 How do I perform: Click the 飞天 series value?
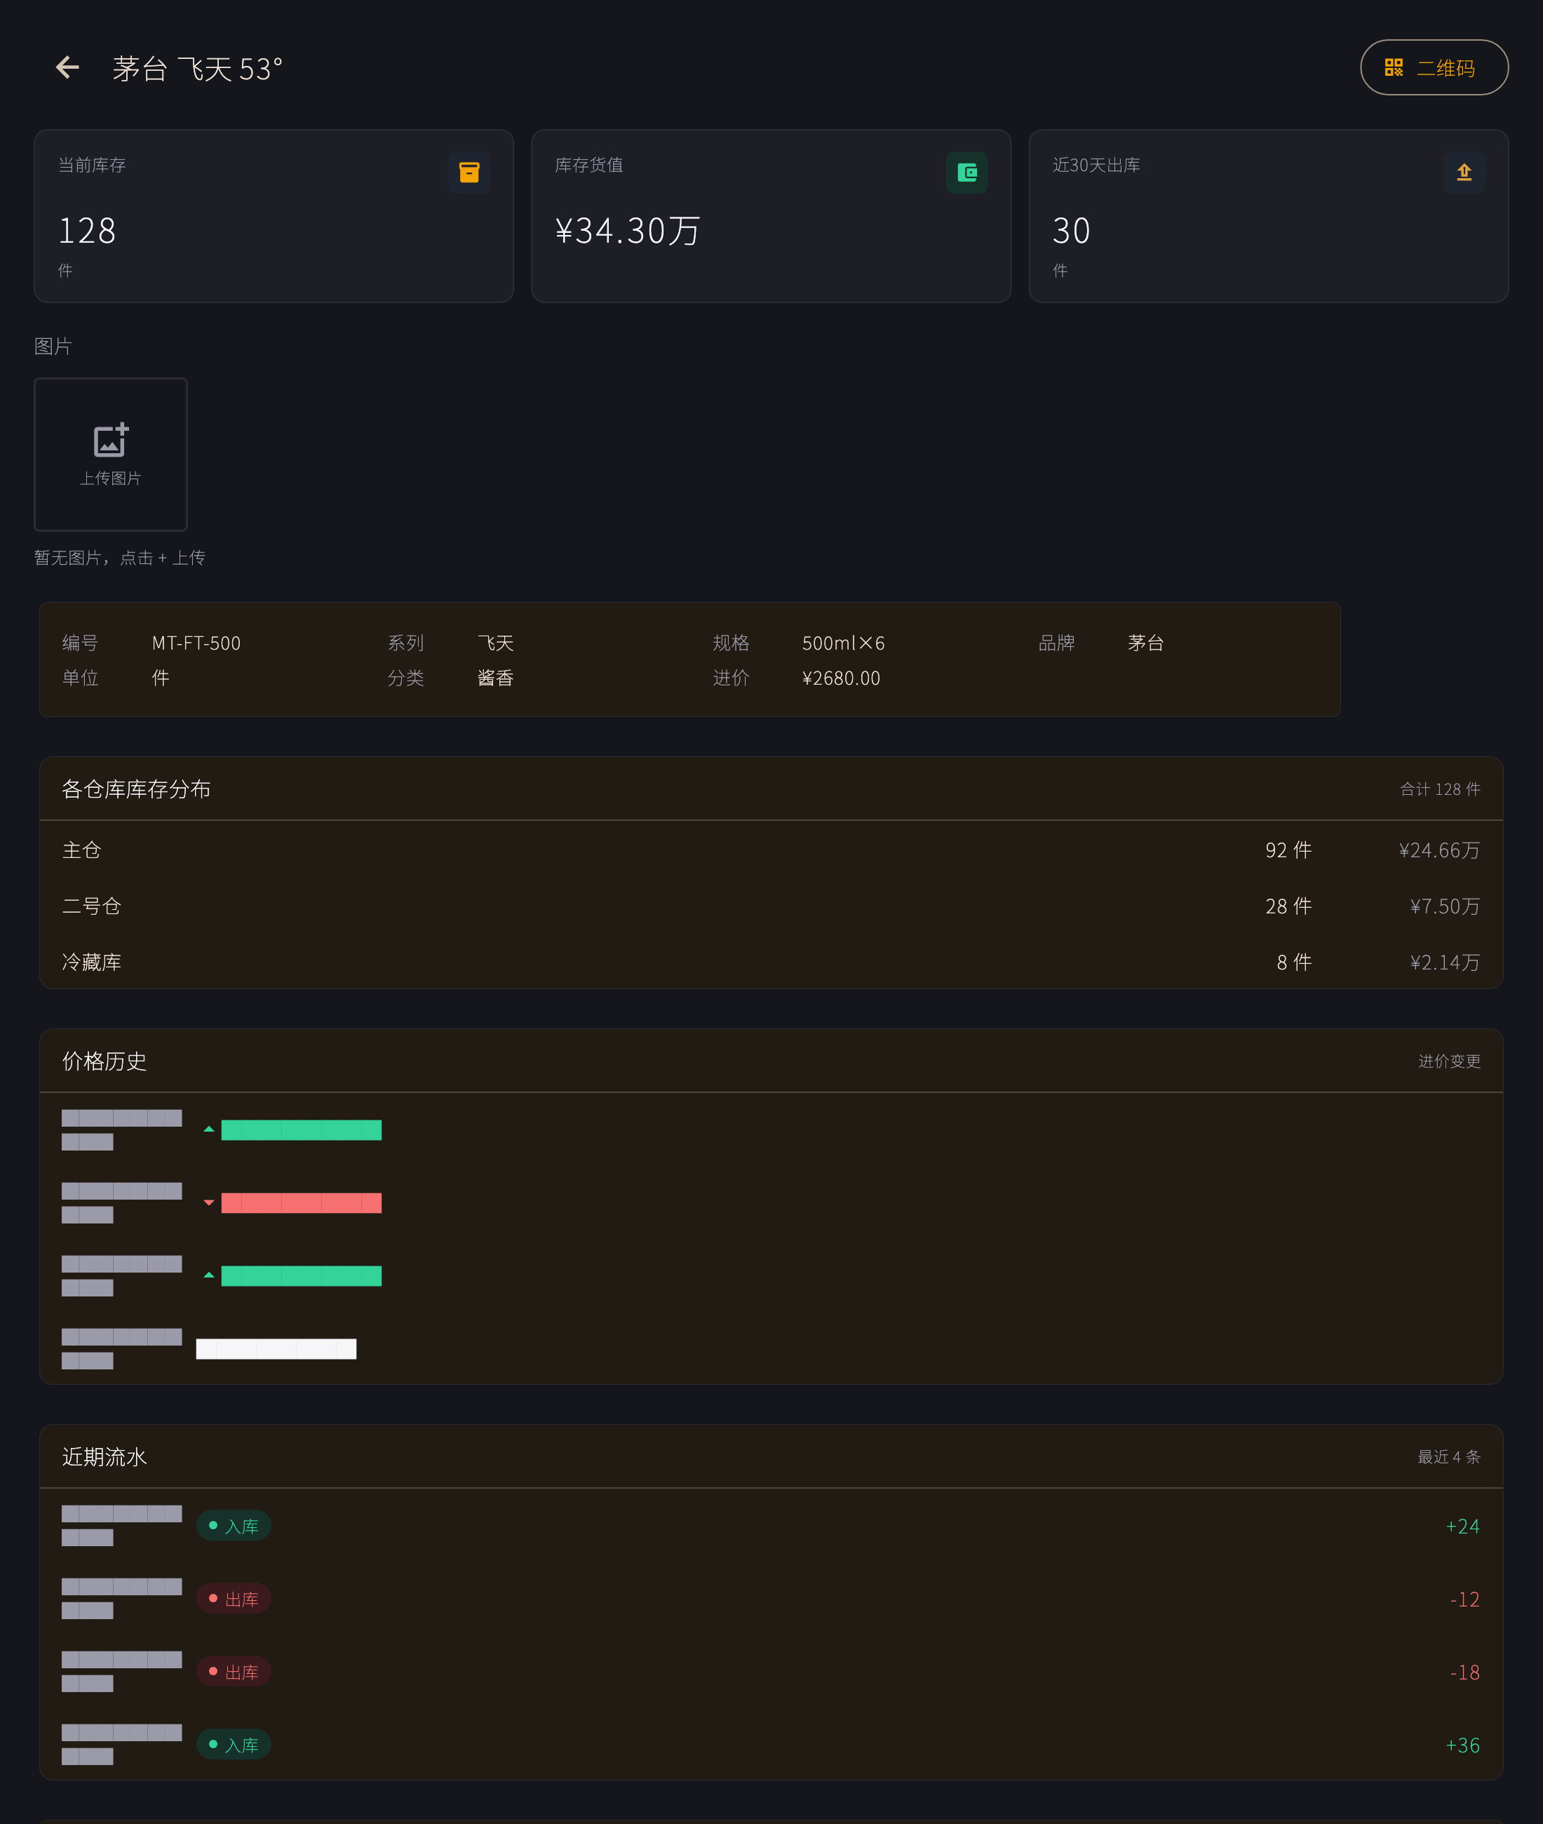(x=495, y=643)
